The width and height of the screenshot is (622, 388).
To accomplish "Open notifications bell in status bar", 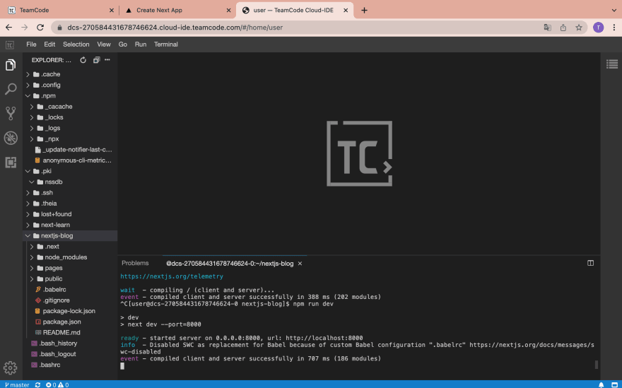I will coord(601,384).
